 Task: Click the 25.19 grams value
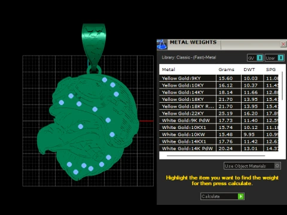[225, 113]
